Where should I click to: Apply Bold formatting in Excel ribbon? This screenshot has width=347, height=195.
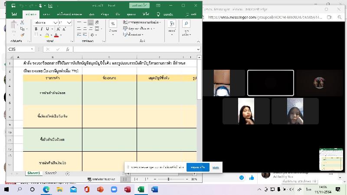(36, 29)
